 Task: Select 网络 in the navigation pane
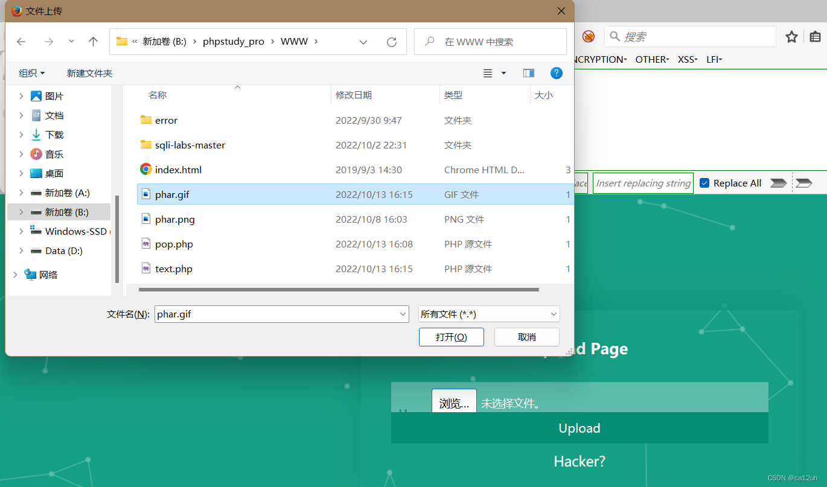41,275
